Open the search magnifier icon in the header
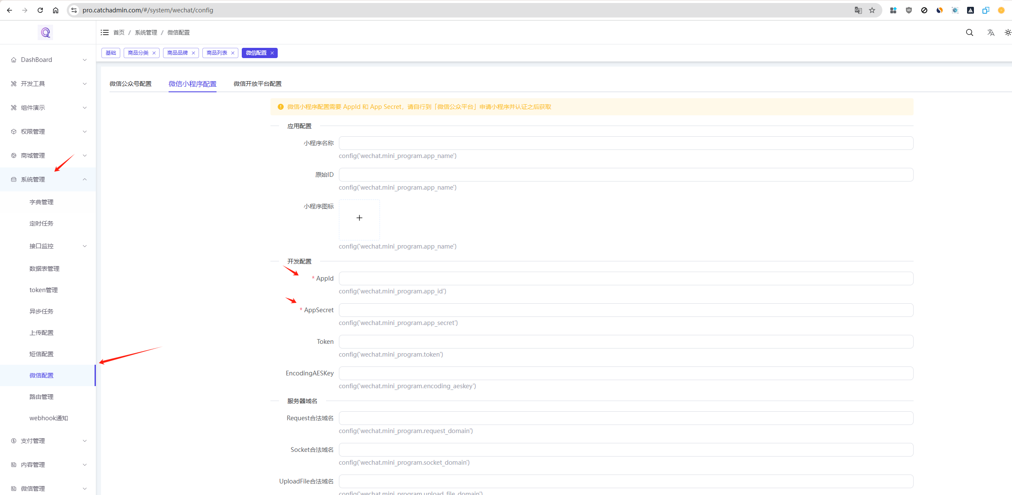Screen dimensions: 1012x495 (x=970, y=32)
